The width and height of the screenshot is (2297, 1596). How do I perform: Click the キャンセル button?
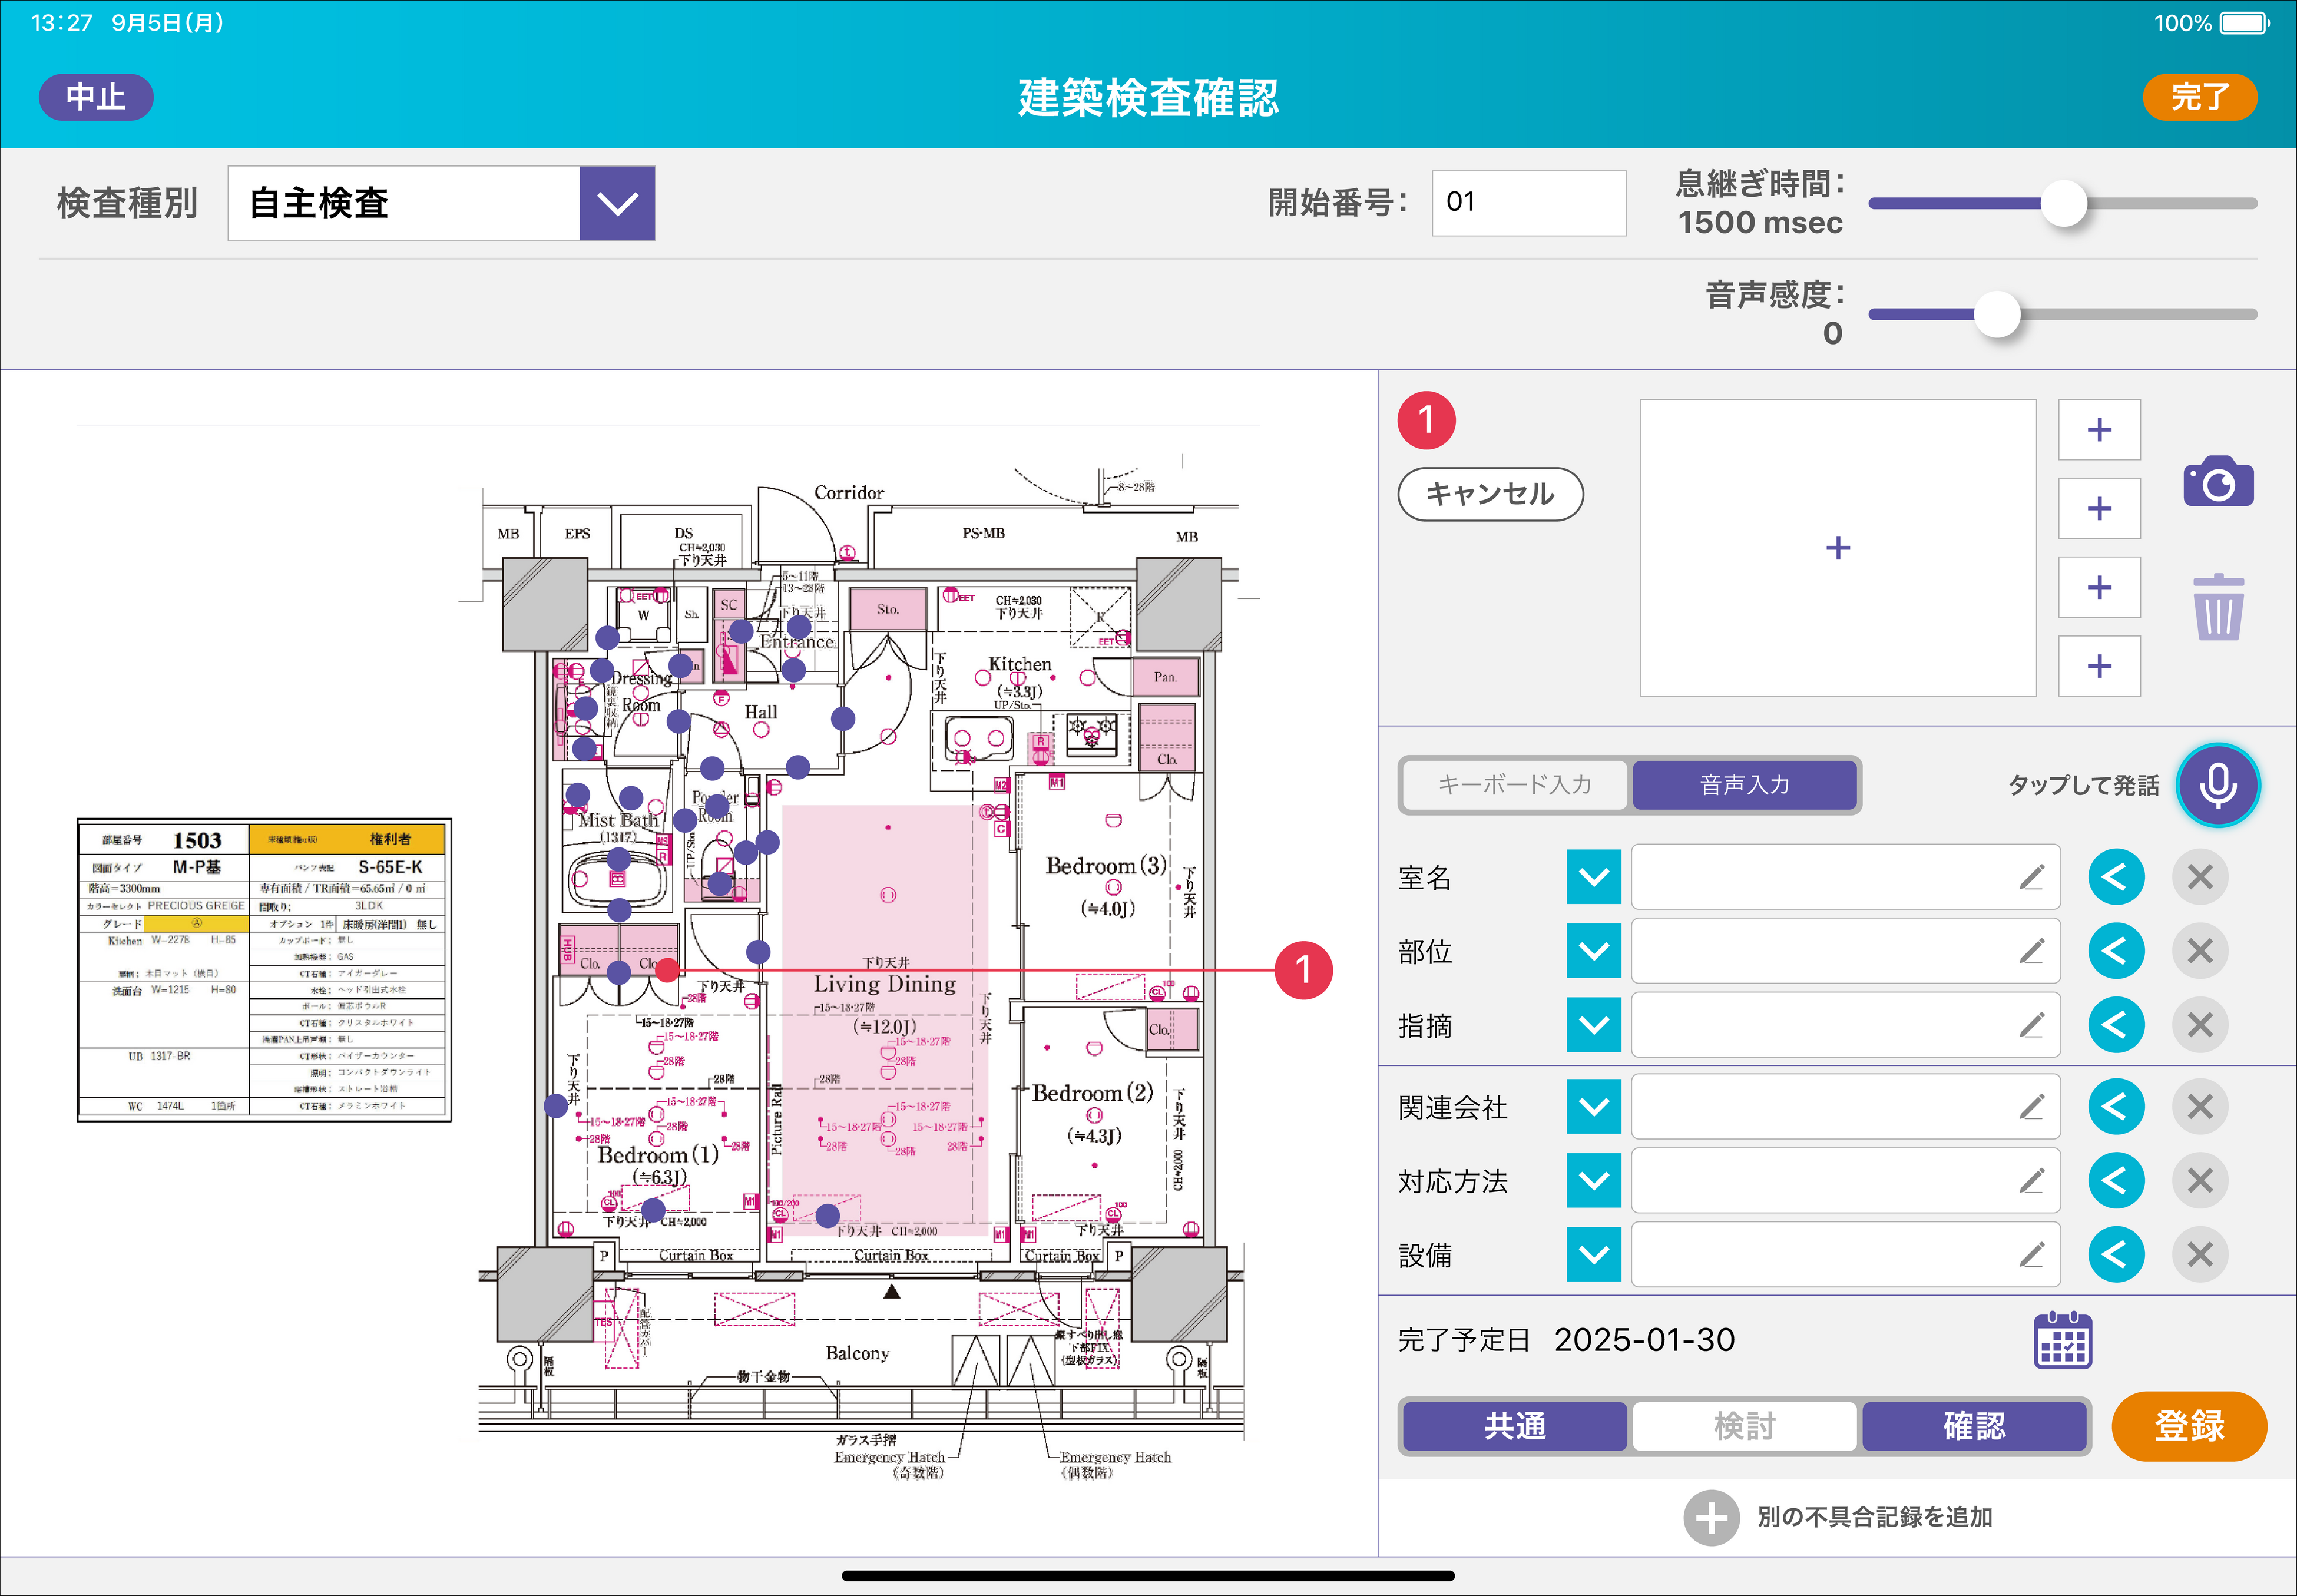click(1489, 494)
